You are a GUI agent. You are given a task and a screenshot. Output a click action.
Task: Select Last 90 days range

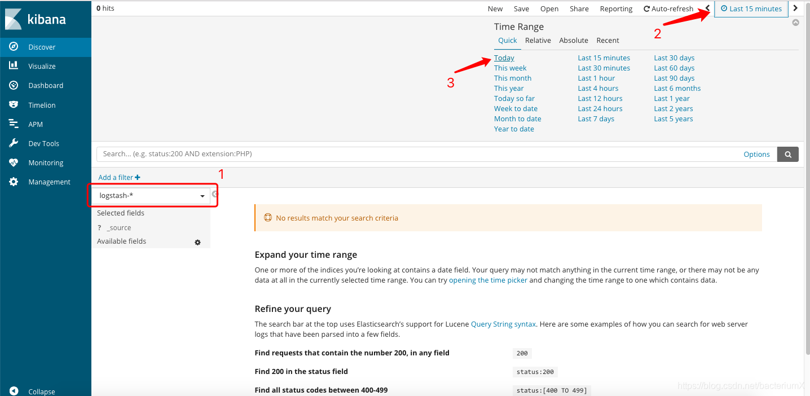tap(674, 78)
